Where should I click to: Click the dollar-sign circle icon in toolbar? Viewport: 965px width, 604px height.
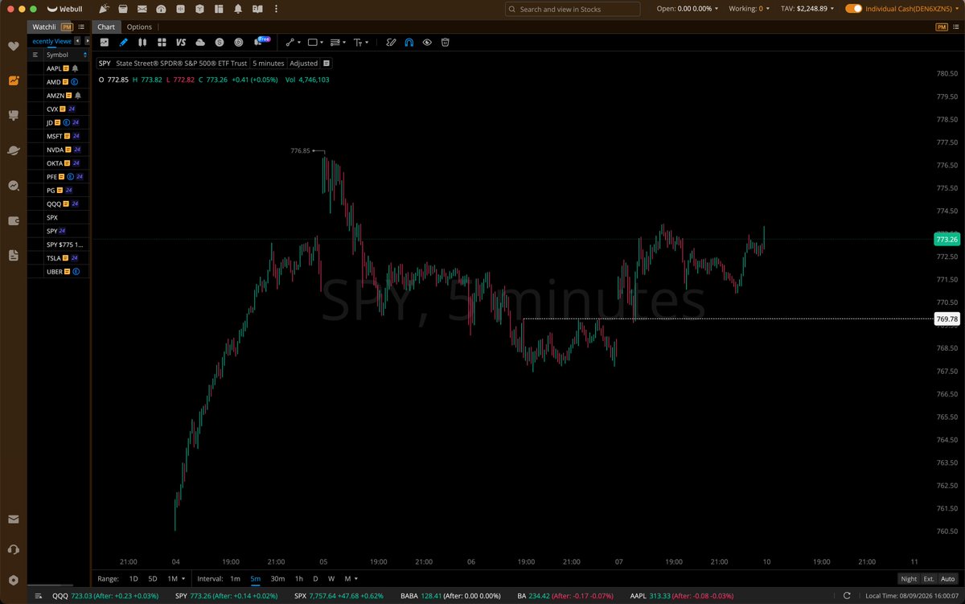pyautogui.click(x=220, y=42)
